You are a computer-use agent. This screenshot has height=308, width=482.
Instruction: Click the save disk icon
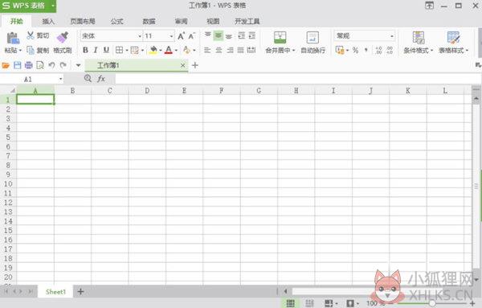[x=17, y=65]
